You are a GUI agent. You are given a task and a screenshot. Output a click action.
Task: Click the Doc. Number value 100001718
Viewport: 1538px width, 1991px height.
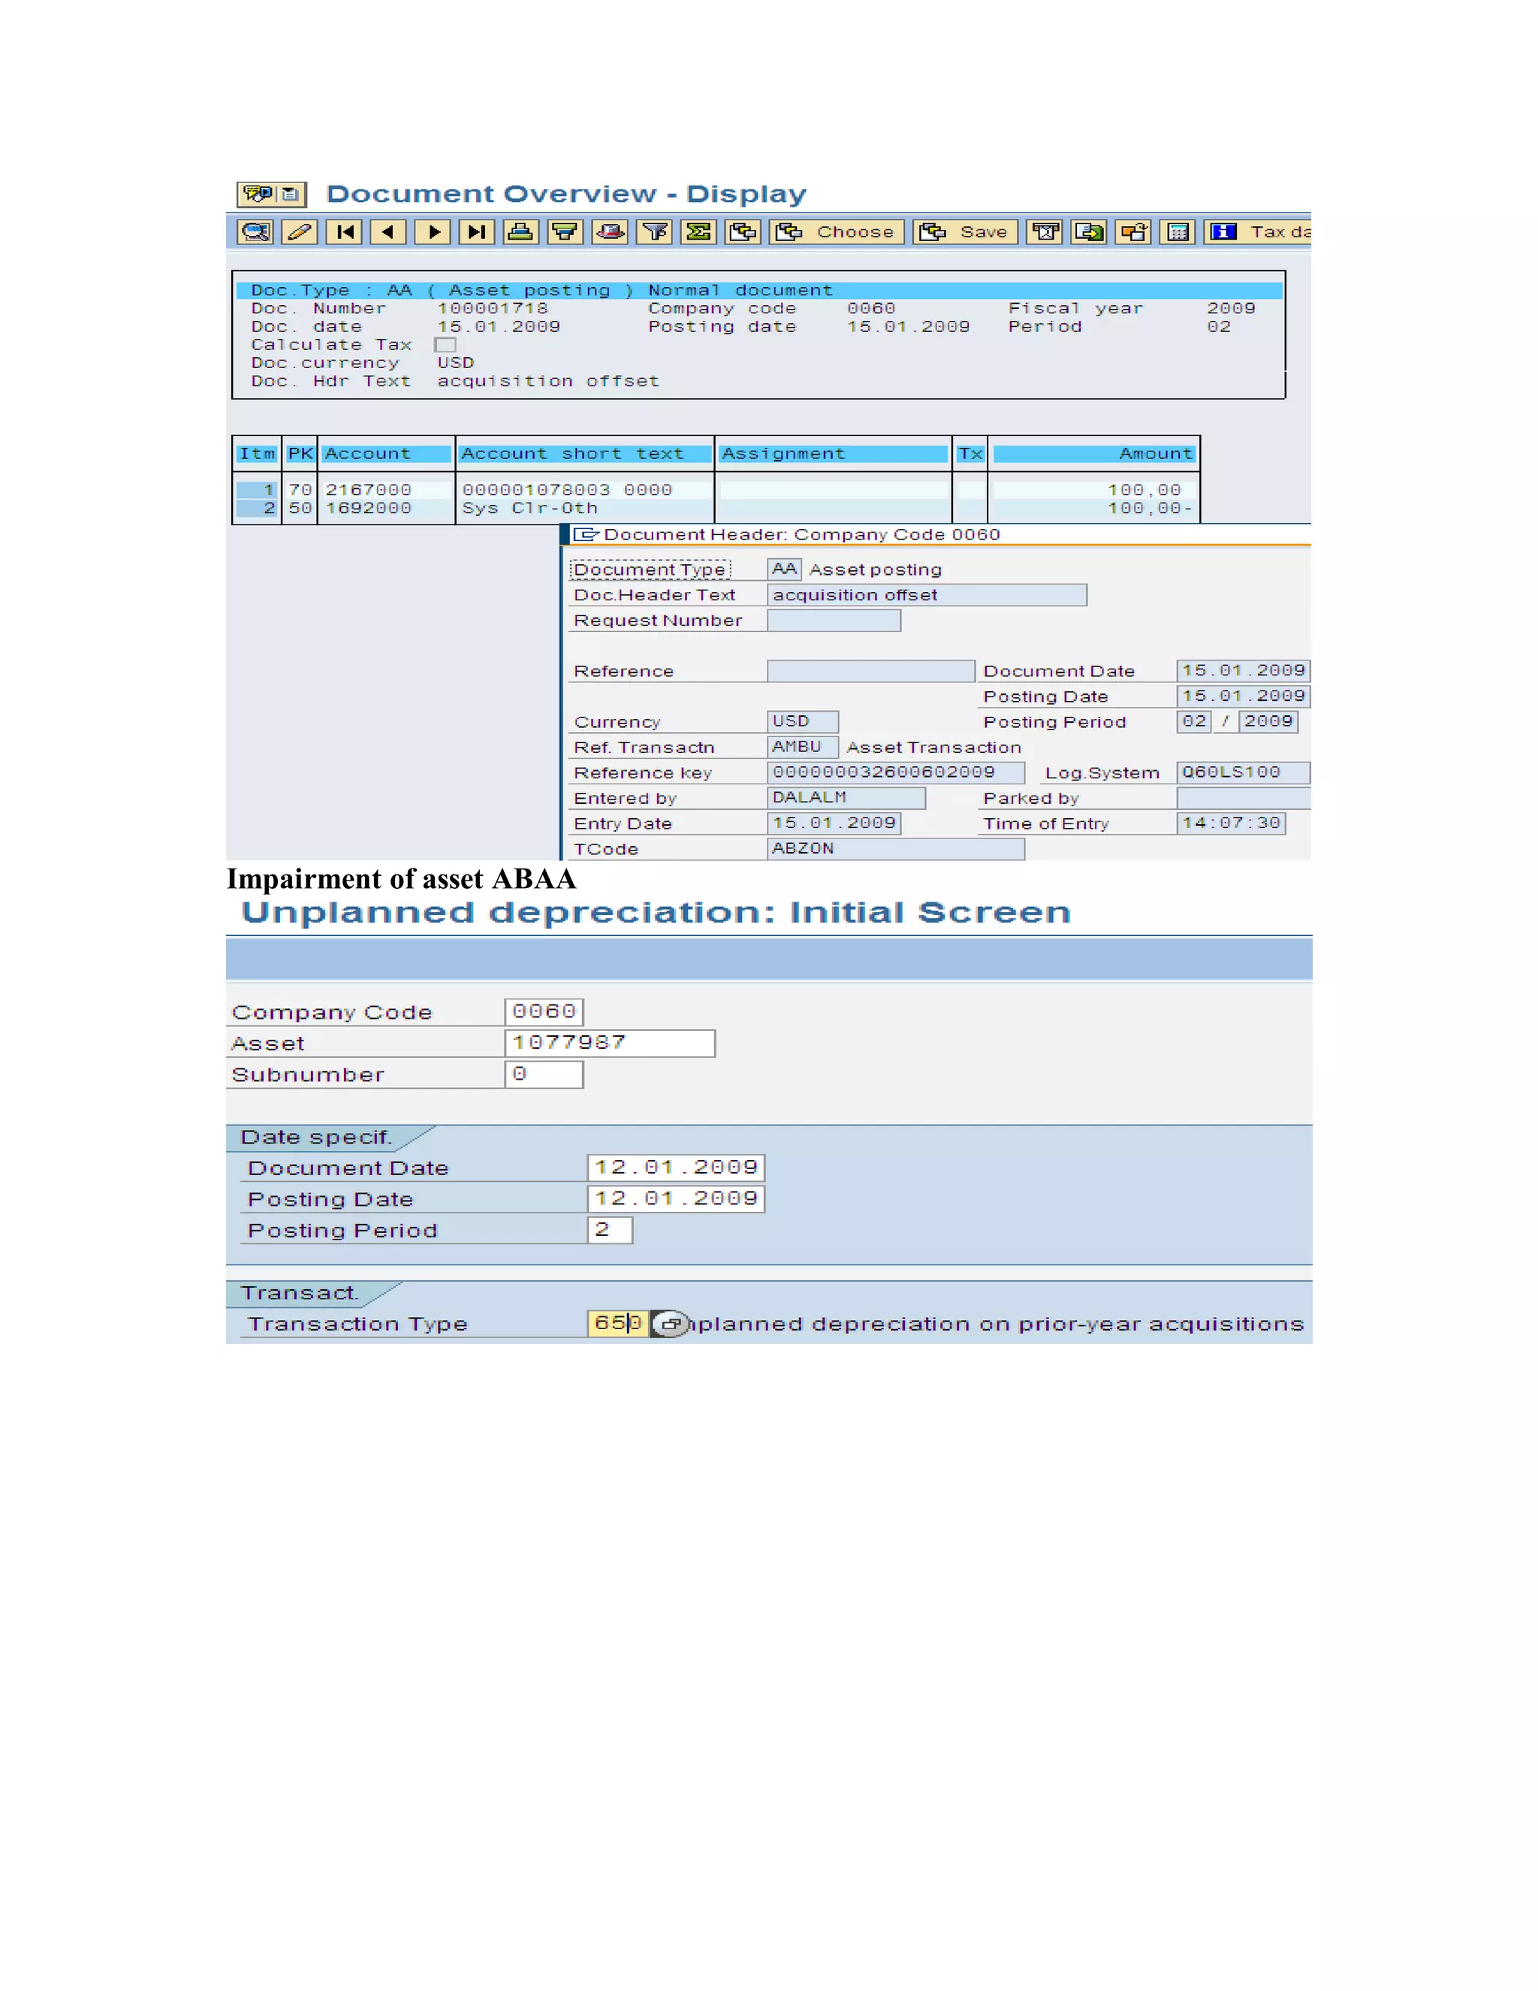point(493,308)
